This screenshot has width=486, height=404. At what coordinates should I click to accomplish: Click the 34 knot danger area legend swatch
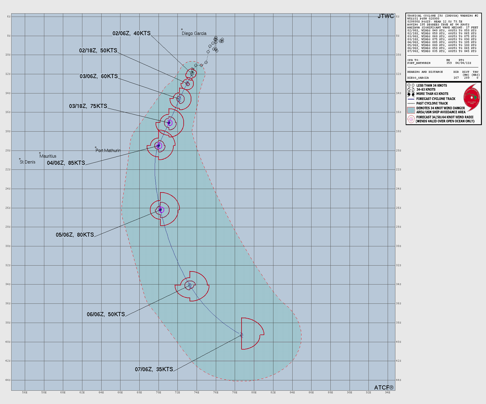pyautogui.click(x=411, y=110)
